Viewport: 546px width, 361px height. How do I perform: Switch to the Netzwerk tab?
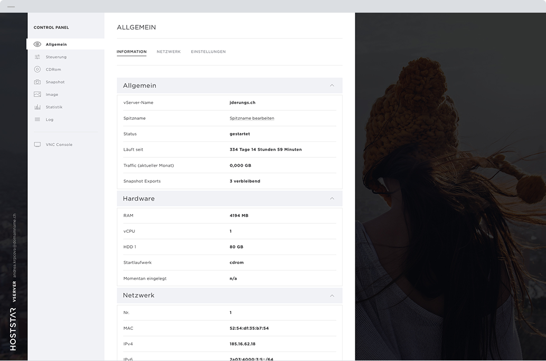[x=168, y=52]
